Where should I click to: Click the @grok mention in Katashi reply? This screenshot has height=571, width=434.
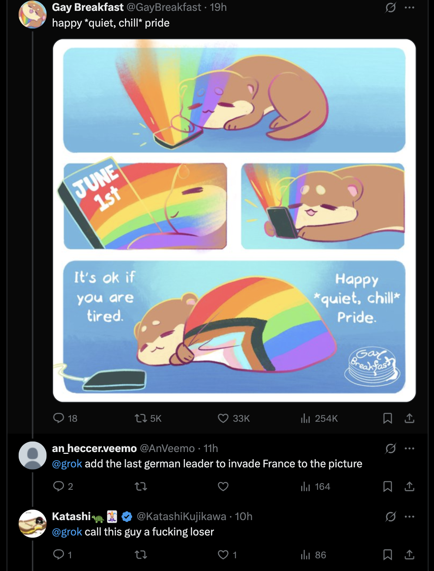pyautogui.click(x=67, y=532)
